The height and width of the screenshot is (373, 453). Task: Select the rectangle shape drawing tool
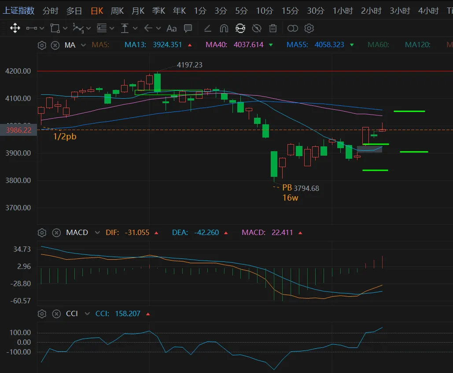click(x=55, y=28)
